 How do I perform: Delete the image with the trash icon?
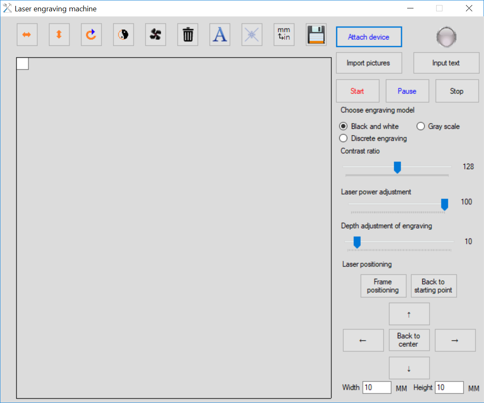188,34
